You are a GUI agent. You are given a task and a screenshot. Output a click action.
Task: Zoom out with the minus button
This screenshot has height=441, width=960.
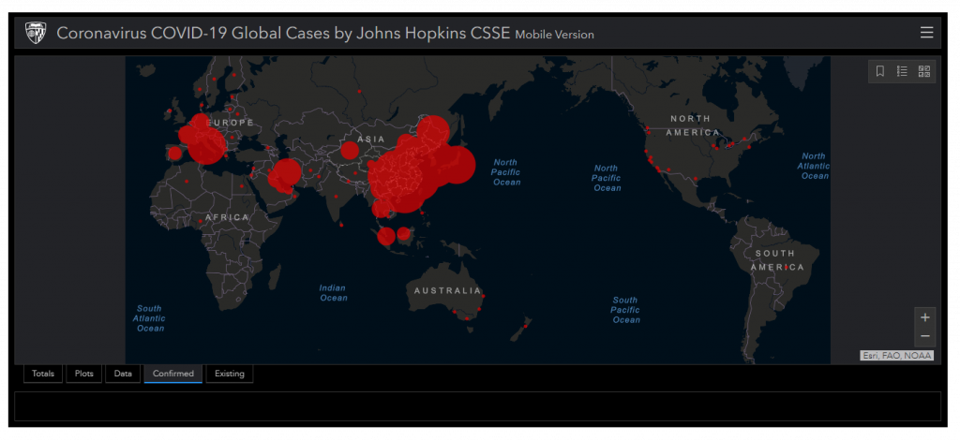[925, 336]
